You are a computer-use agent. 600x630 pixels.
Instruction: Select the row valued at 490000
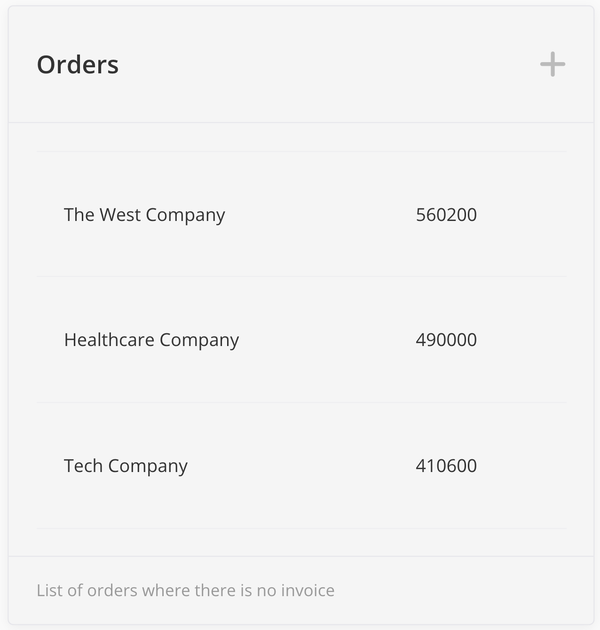point(301,340)
